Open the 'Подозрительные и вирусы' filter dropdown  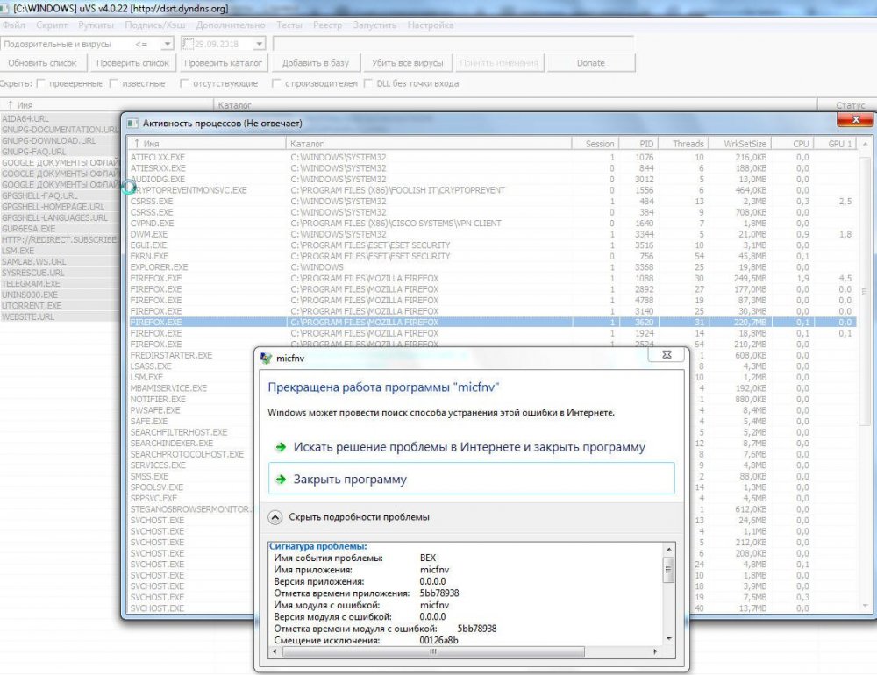coord(166,43)
